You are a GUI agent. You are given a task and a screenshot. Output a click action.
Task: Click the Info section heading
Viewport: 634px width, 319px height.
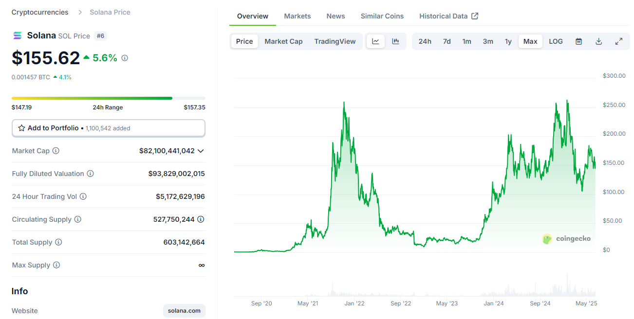point(20,291)
